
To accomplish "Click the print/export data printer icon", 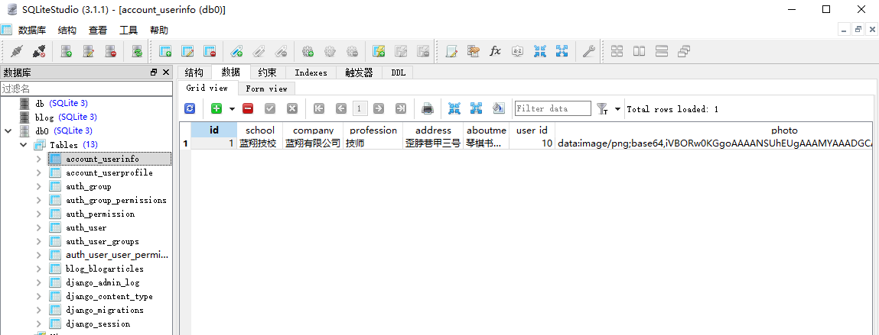I will [x=428, y=108].
